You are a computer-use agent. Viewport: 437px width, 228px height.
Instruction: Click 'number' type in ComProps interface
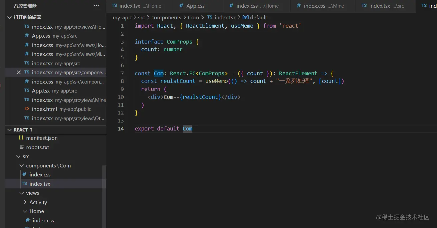pos(173,49)
